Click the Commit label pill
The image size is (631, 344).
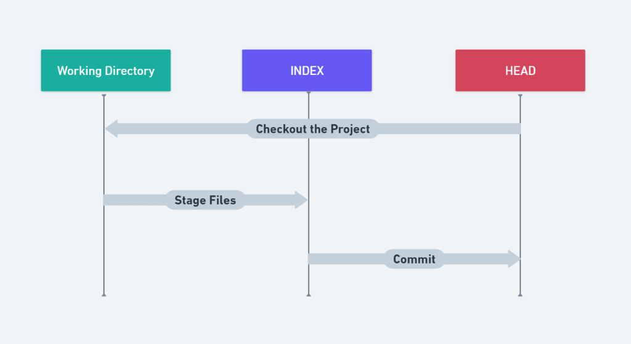414,259
